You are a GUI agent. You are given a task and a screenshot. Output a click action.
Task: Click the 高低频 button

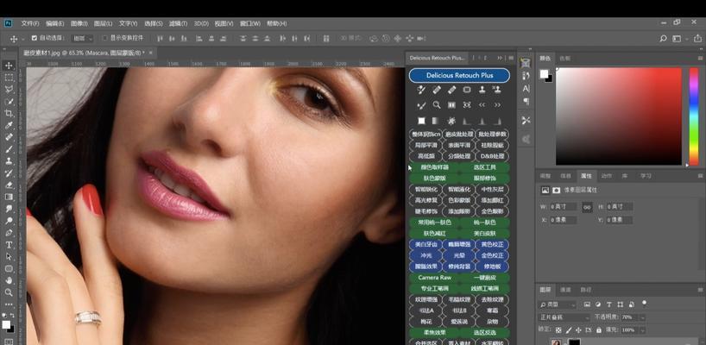[x=426, y=156]
